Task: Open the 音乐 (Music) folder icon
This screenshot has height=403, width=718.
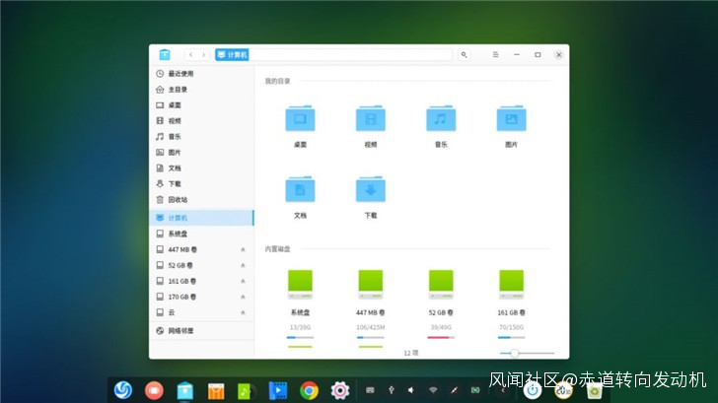Action: [441, 120]
